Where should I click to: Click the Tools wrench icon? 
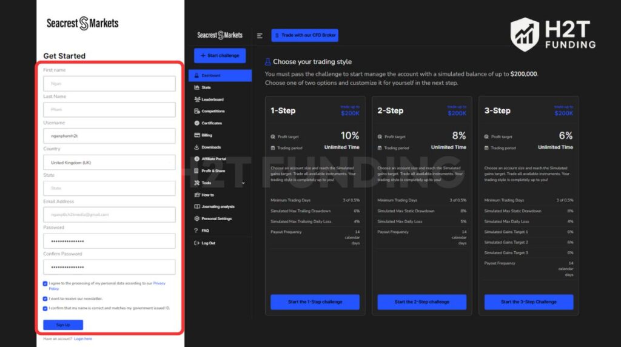tap(197, 183)
